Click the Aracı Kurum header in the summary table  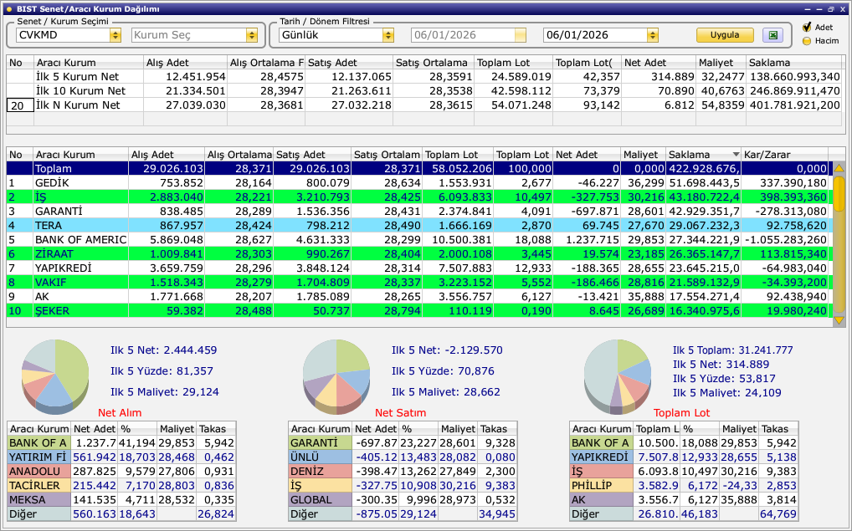pos(89,63)
